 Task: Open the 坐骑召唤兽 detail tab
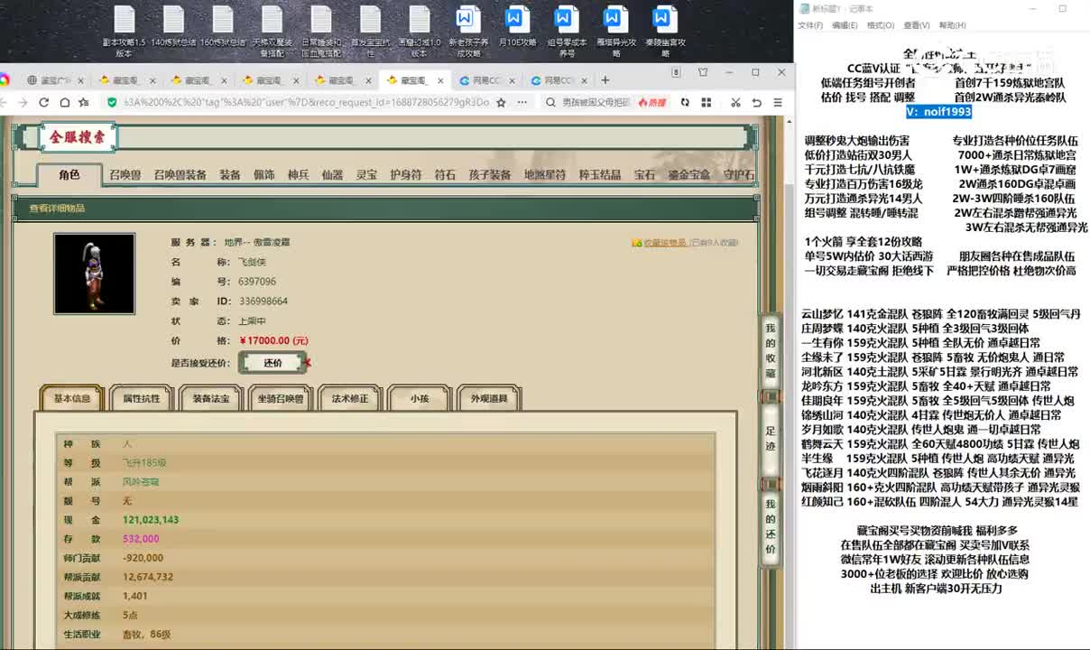click(281, 398)
